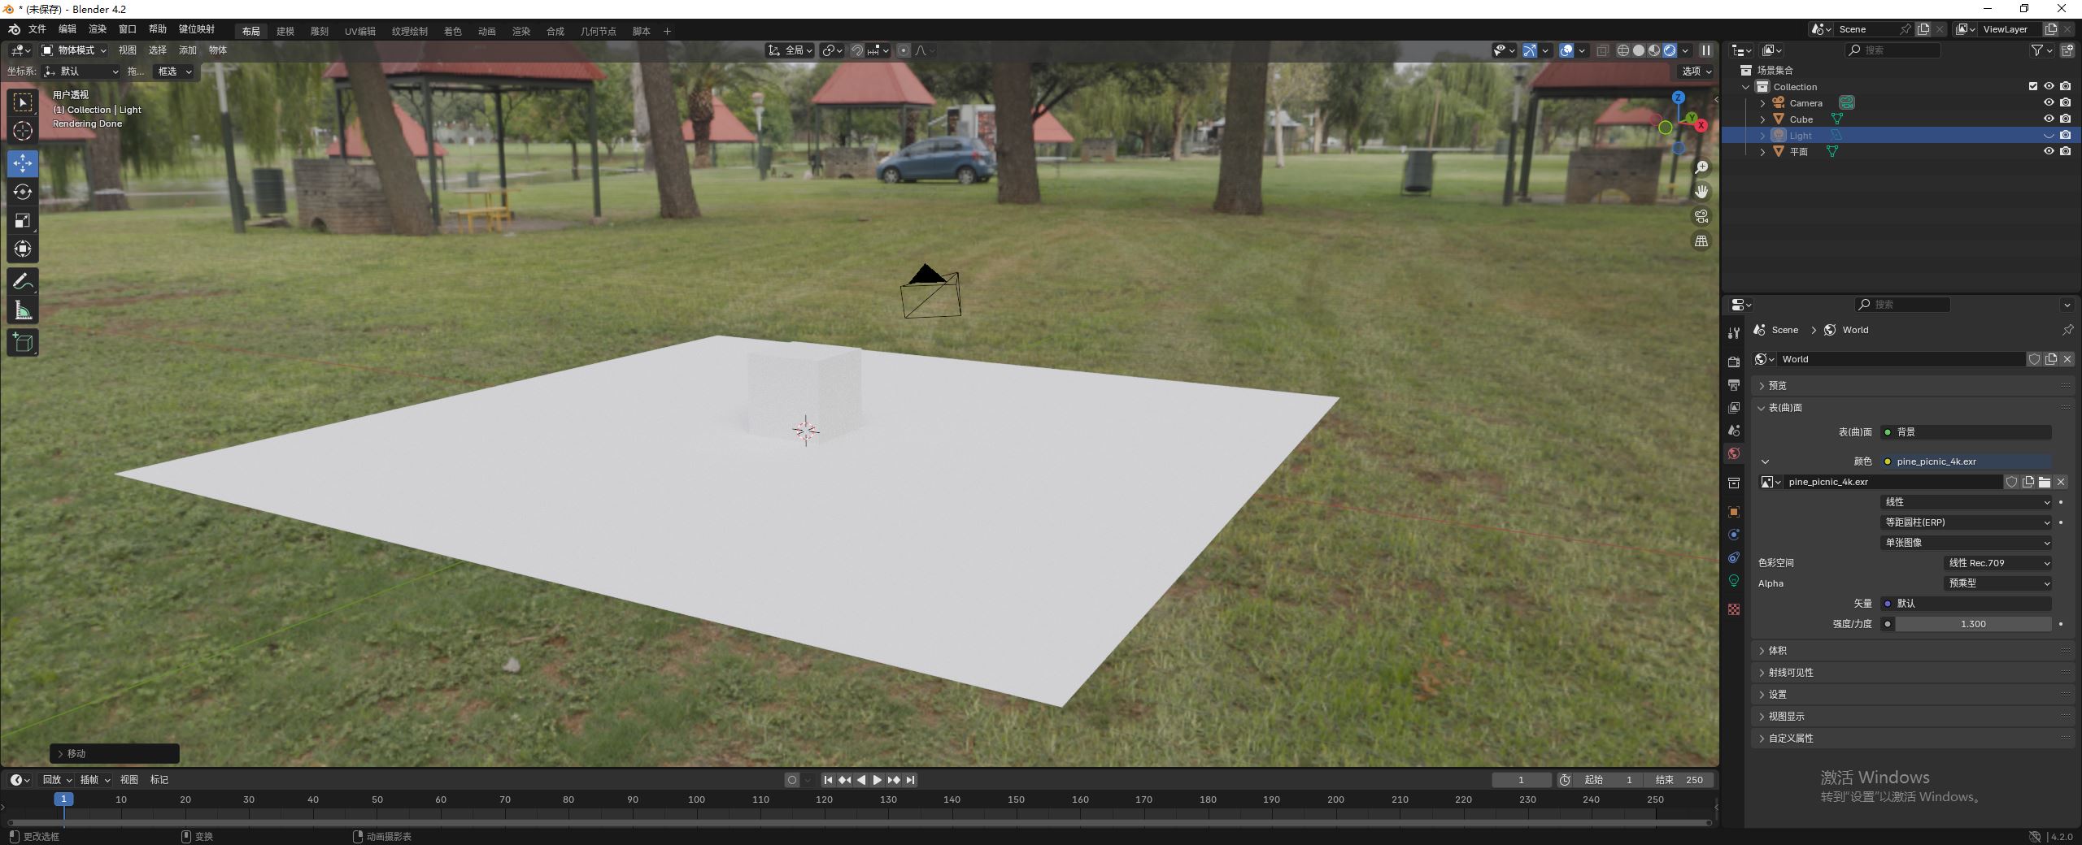
Task: Click the zoom view magnifier icon
Action: (x=1701, y=167)
